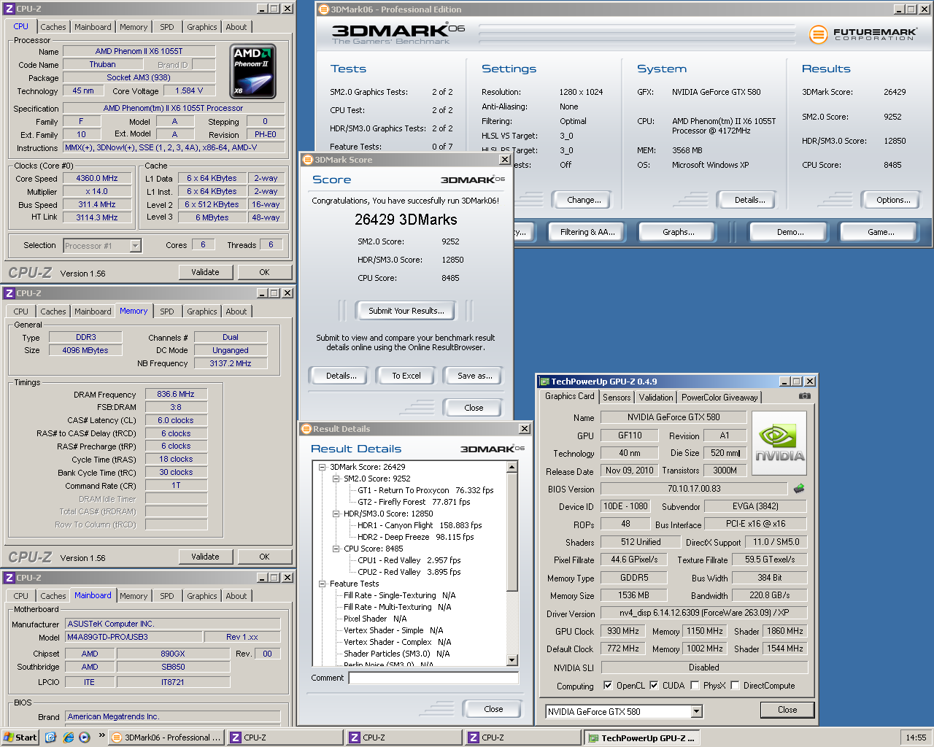Collapse the SM2.0 Score tree node
Image resolution: width=934 pixels, height=747 pixels.
click(x=336, y=479)
